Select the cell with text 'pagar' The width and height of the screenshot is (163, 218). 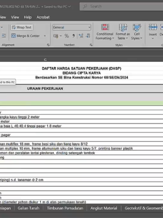[81, 135]
